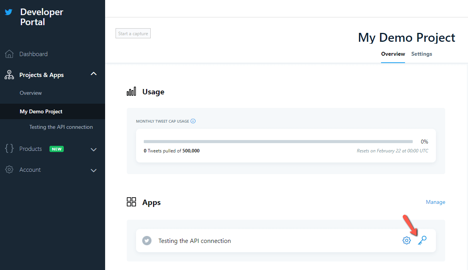This screenshot has height=270, width=468.
Task: Click the Apps grid icon
Action: pyautogui.click(x=131, y=202)
